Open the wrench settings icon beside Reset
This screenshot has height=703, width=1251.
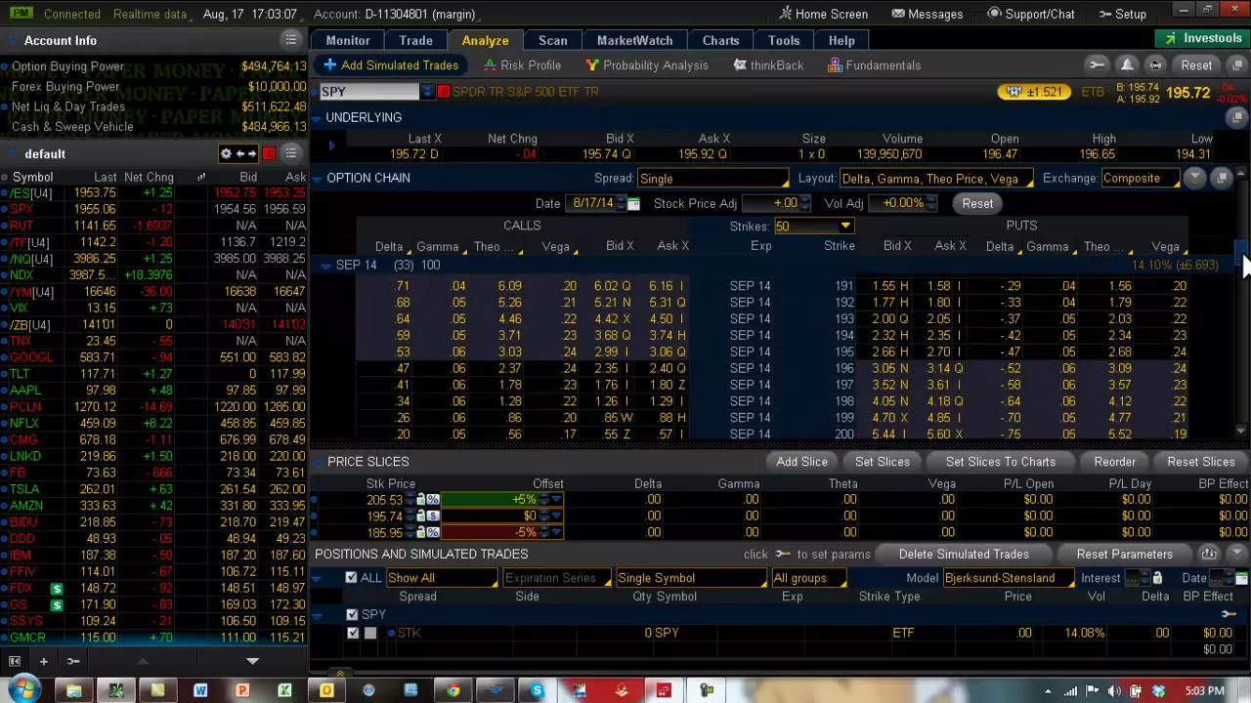[1097, 65]
